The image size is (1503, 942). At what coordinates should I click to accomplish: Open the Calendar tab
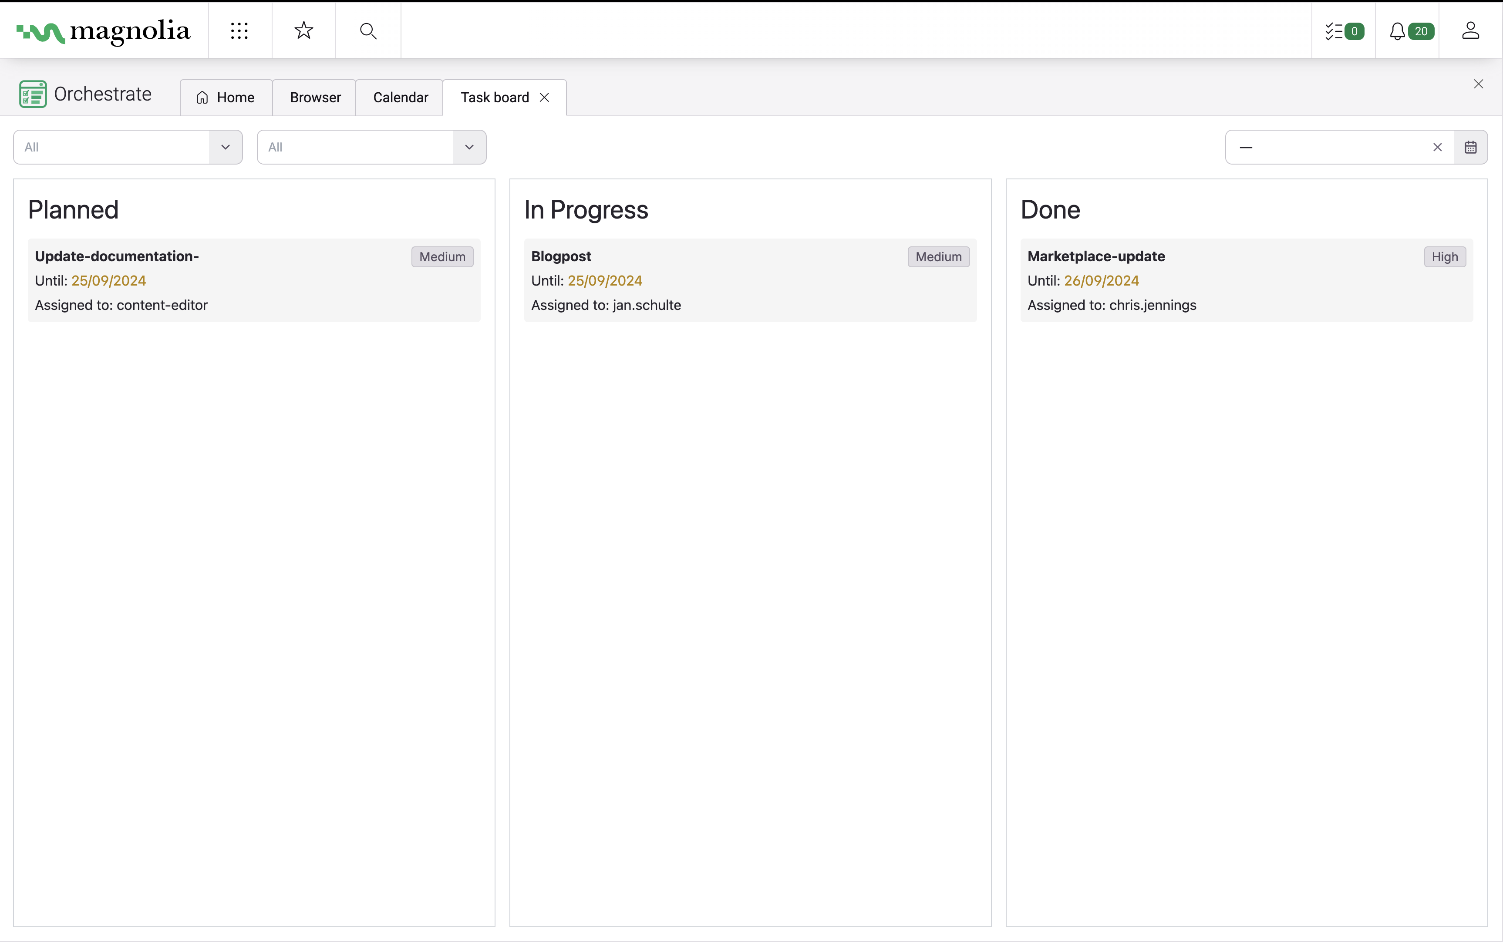click(400, 98)
